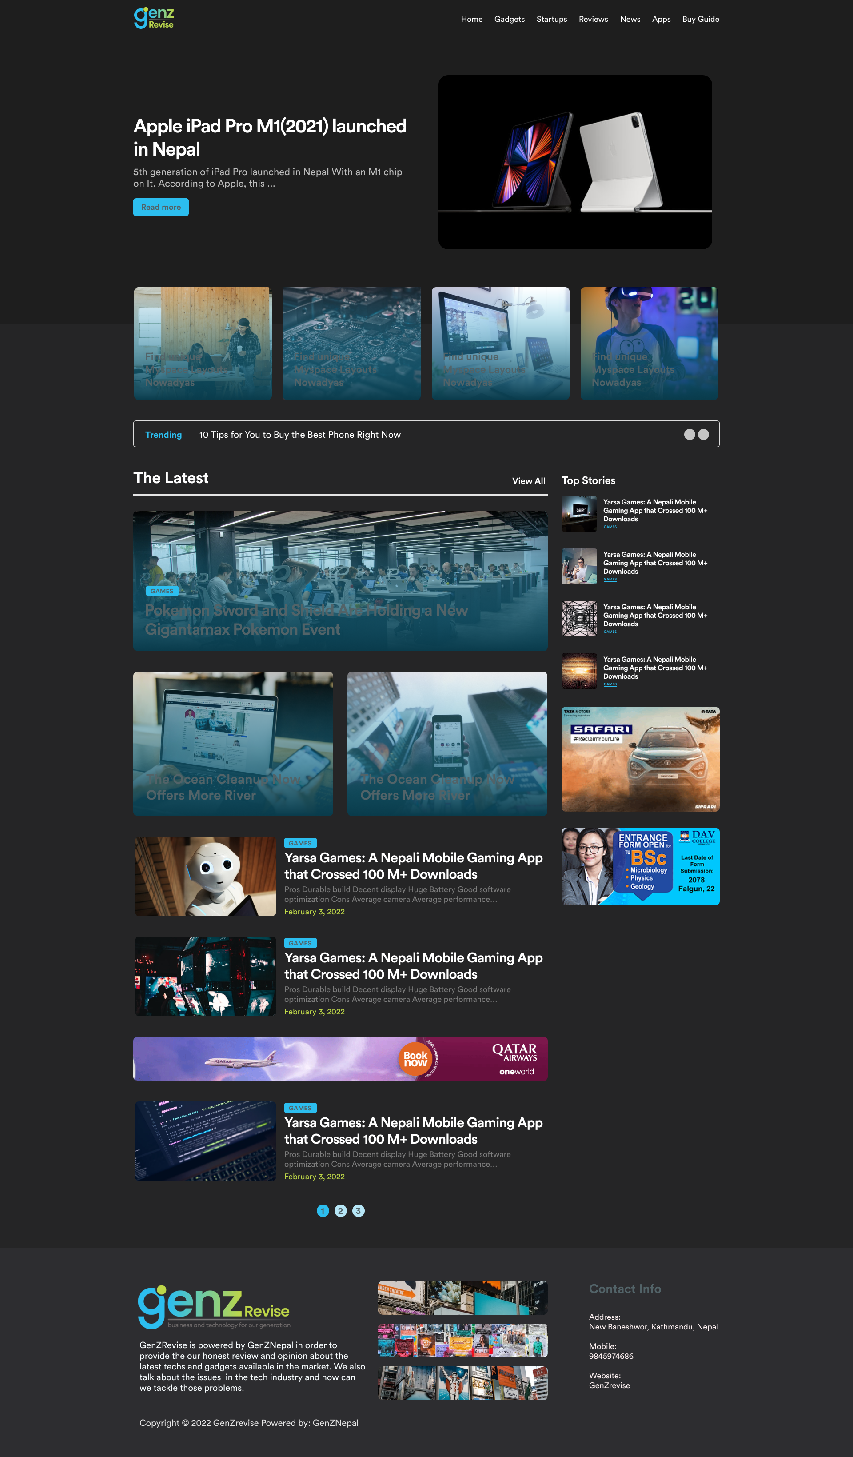The image size is (853, 1457).
Task: Open the code laptop thumbnail article
Action: coord(205,1141)
